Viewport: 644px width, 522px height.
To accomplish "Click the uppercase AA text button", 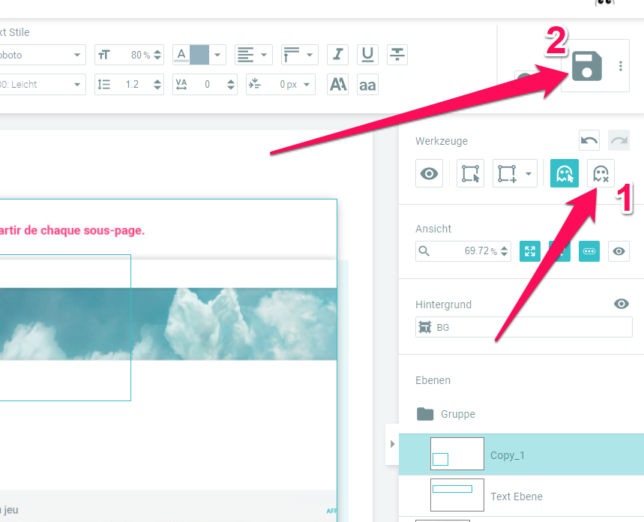I will tap(338, 85).
